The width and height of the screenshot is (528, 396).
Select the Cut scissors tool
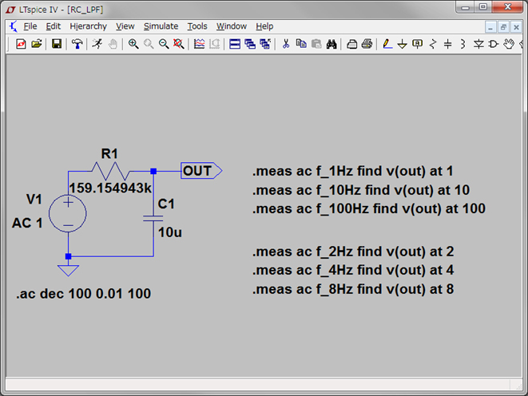tap(285, 44)
